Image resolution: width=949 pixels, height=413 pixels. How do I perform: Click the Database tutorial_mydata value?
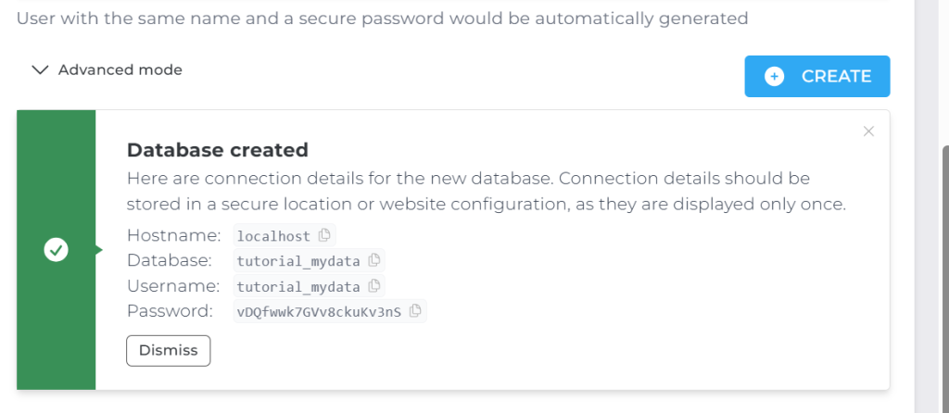[x=297, y=261]
